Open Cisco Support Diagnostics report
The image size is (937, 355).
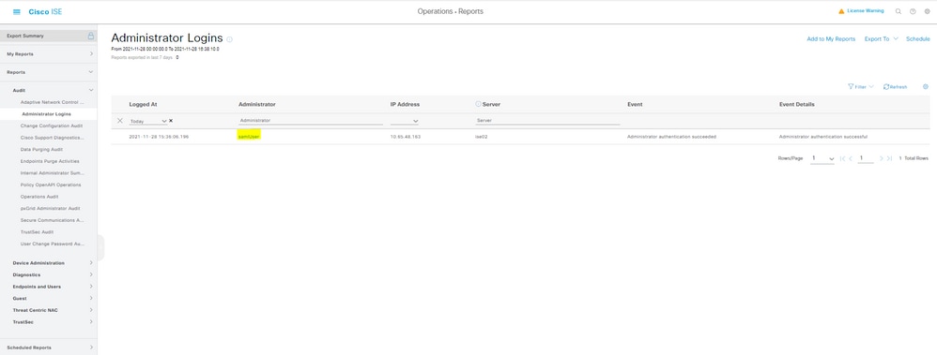coord(53,138)
